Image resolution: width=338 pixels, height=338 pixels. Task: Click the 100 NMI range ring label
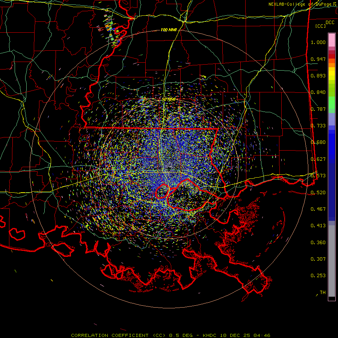[169, 30]
